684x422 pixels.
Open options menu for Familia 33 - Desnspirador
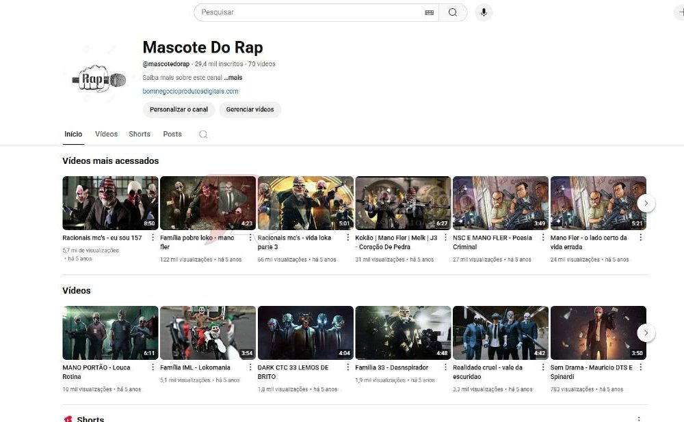(x=445, y=367)
